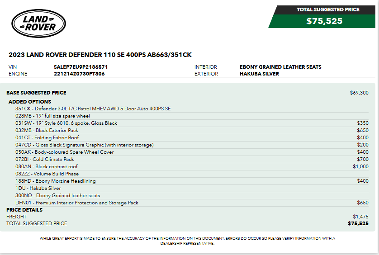Select the $400 price for Spare Wheel Cover

(x=363, y=152)
